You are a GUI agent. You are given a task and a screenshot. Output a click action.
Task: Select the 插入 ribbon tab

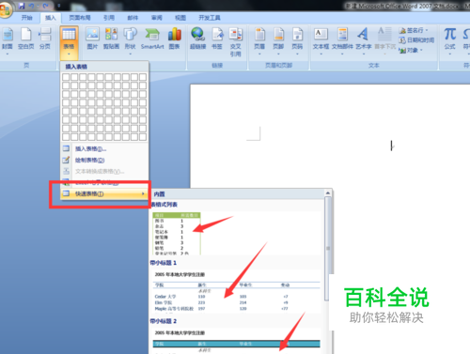click(x=51, y=18)
